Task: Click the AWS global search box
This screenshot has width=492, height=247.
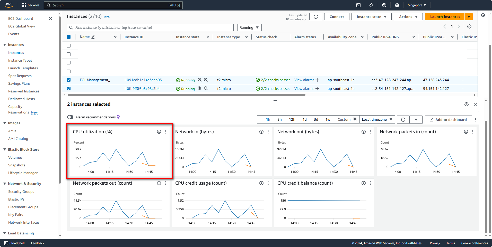Action: pos(113,5)
